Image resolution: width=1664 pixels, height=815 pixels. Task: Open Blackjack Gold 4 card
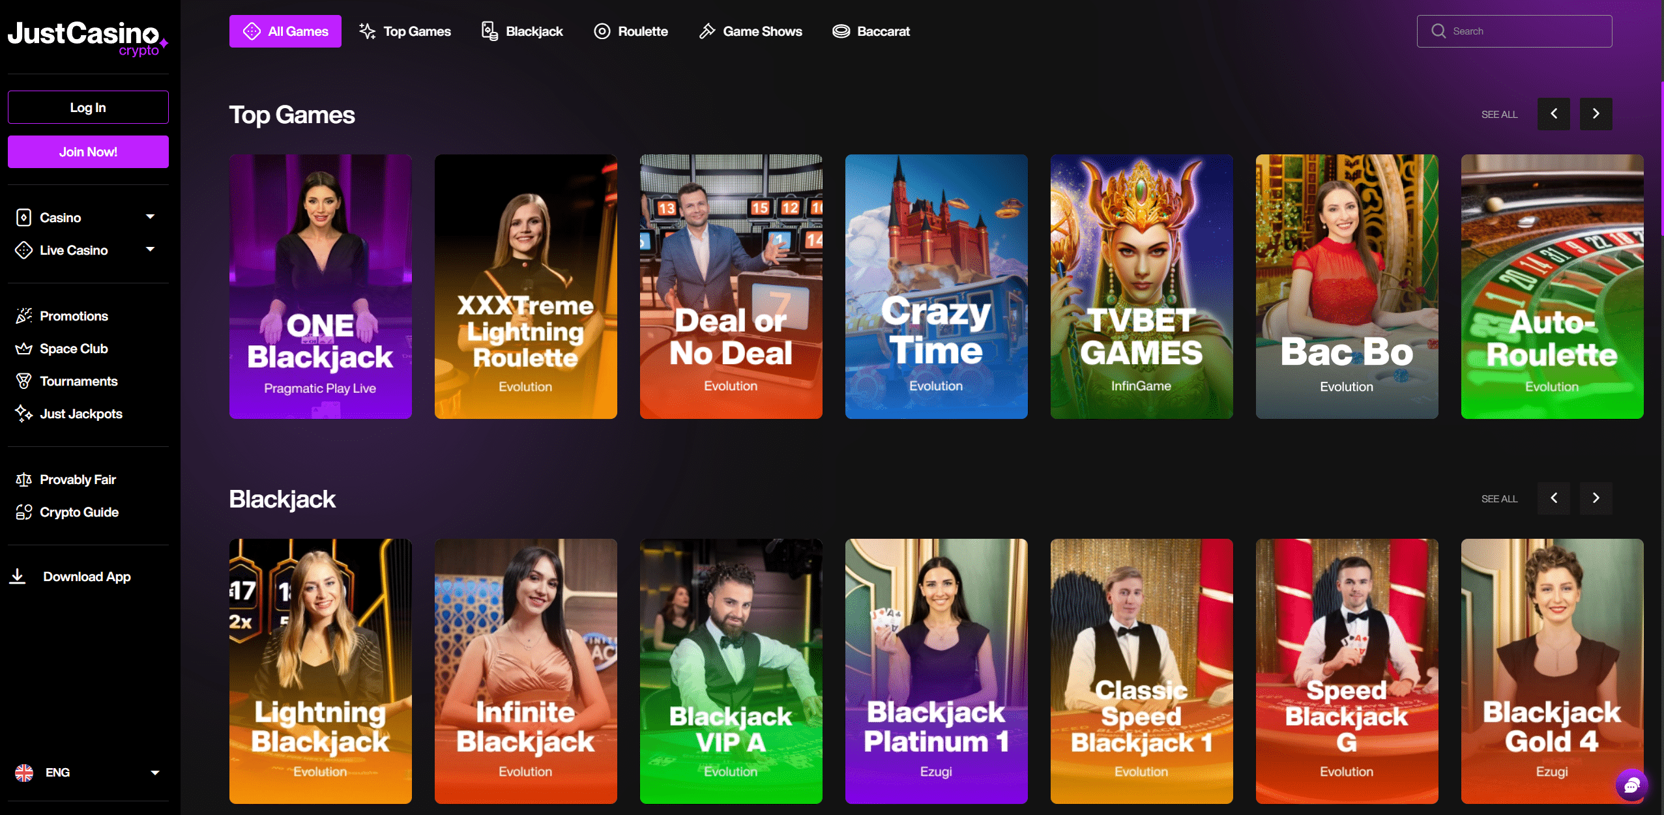(1552, 671)
